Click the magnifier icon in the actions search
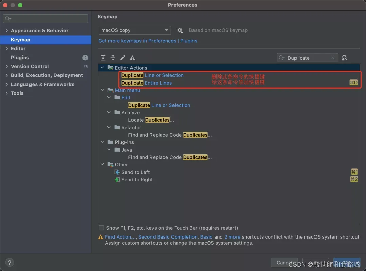This screenshot has width=366, height=271. pyautogui.click(x=282, y=58)
